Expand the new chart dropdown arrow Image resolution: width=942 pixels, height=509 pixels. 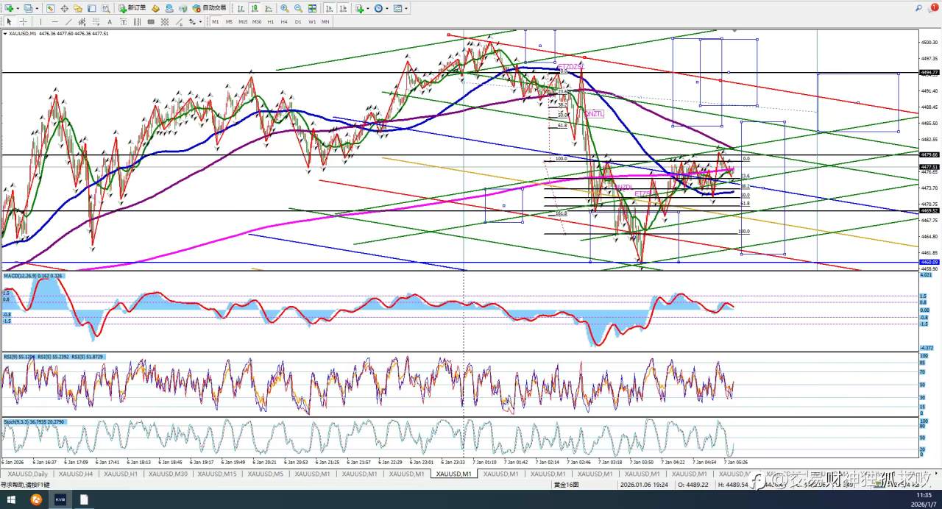point(18,8)
